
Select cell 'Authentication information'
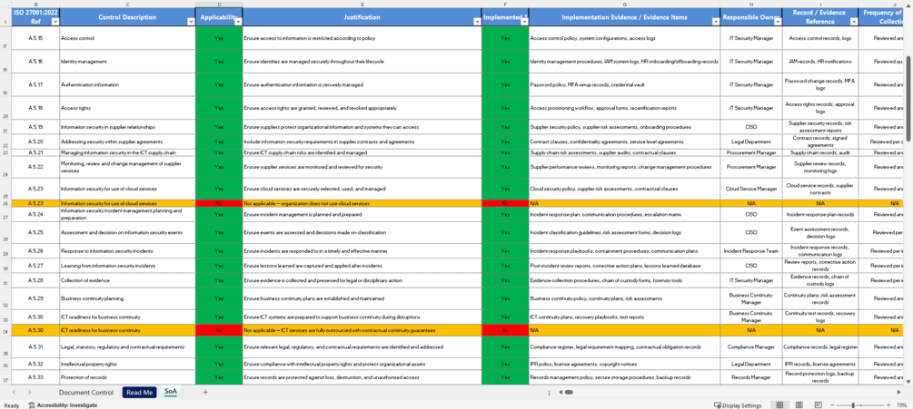(127, 85)
